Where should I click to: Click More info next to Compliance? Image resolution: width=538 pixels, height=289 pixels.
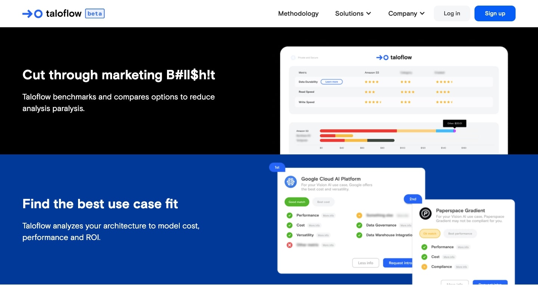coord(461,267)
